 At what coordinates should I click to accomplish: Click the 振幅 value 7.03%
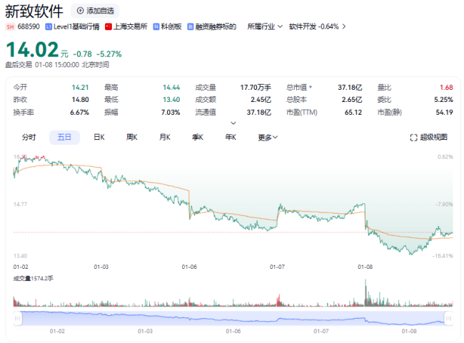tap(171, 113)
